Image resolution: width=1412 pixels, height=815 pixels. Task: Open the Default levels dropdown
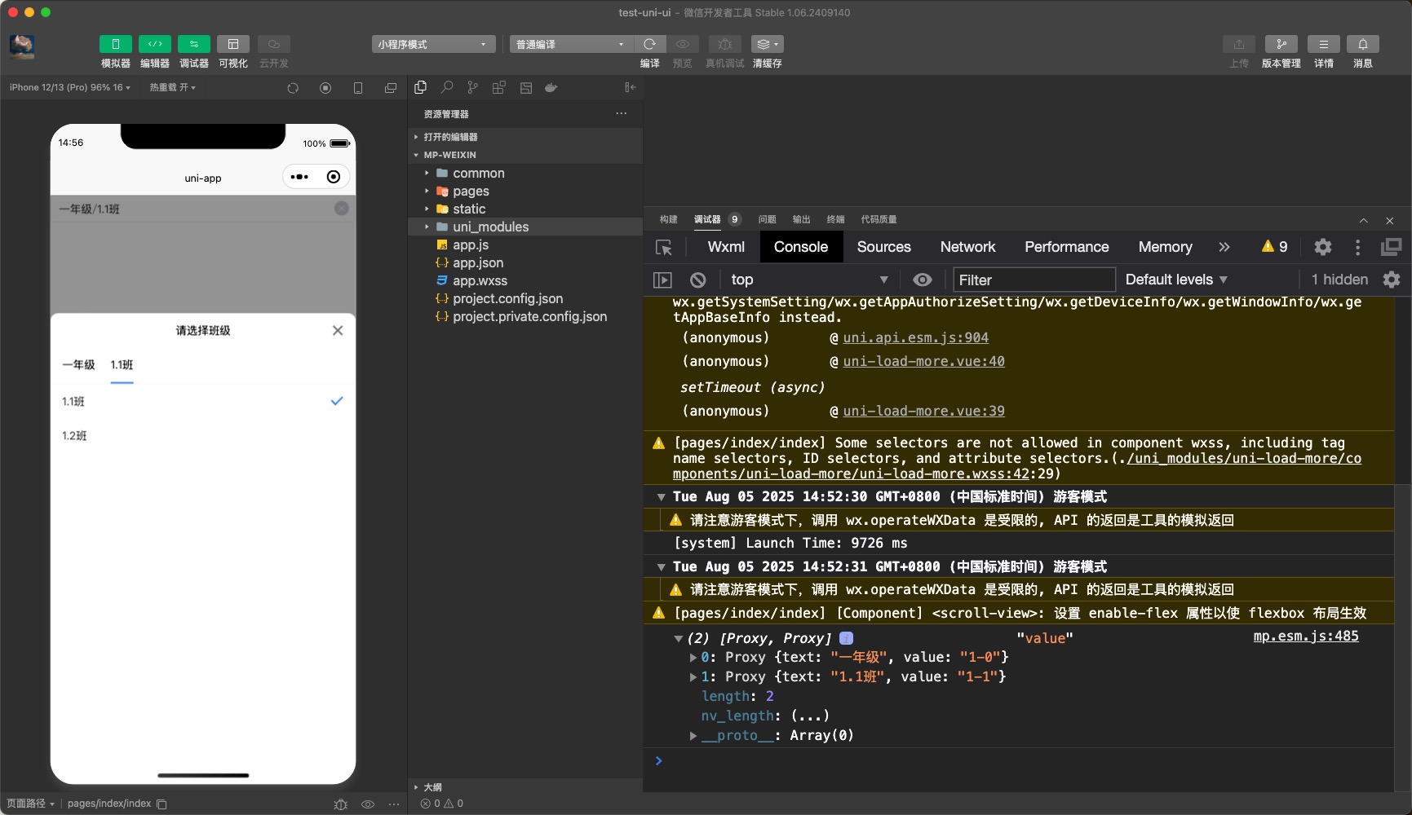1176,280
